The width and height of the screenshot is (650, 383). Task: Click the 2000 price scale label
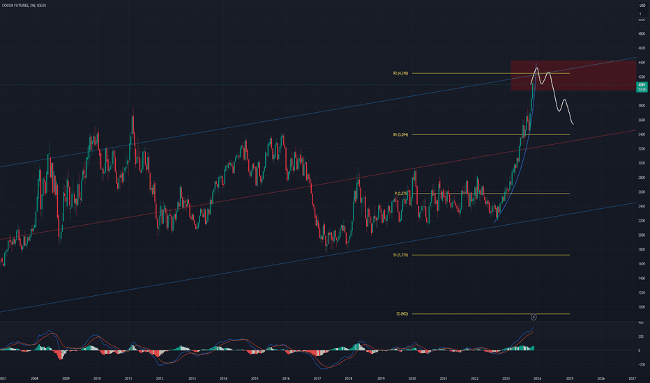coord(642,235)
